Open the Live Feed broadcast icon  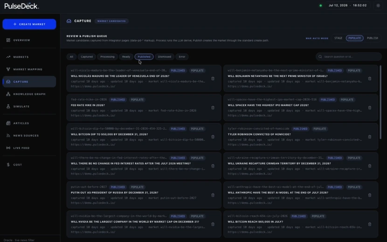tap(8, 148)
